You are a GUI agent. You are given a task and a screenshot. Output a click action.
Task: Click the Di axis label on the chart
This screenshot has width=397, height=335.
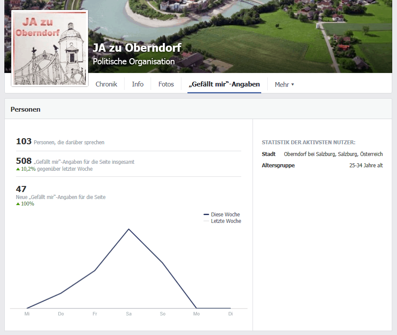tap(230, 314)
